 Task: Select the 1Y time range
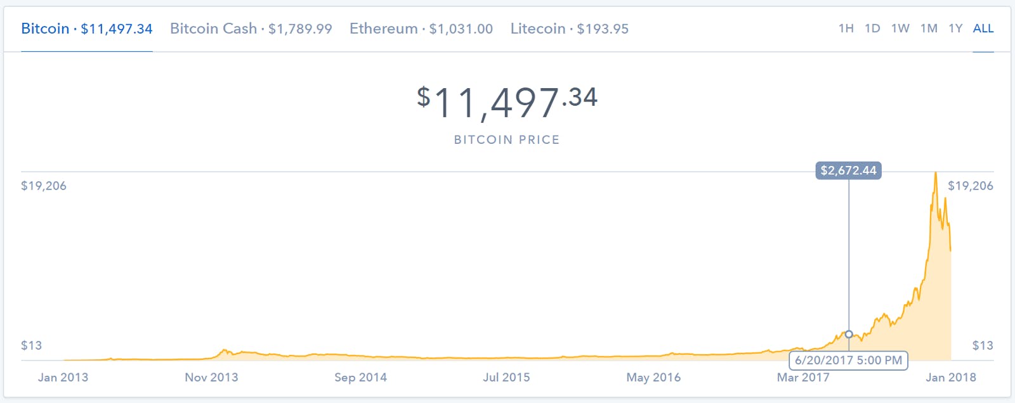click(x=956, y=28)
